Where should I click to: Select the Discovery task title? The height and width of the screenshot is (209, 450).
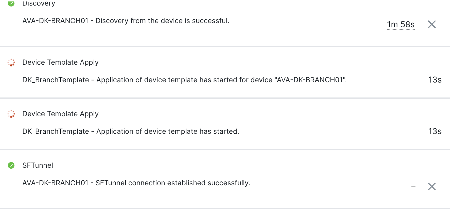(38, 3)
